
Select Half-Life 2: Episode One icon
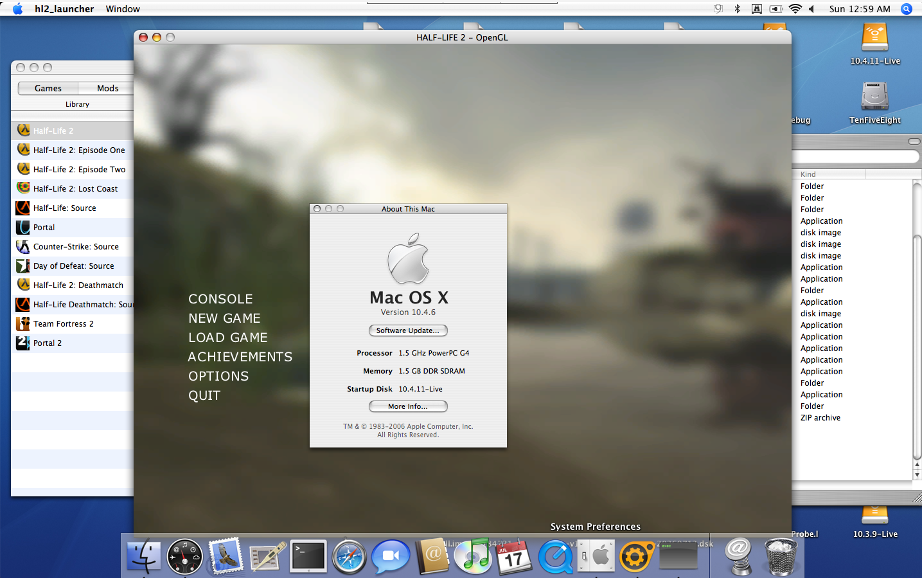(23, 150)
